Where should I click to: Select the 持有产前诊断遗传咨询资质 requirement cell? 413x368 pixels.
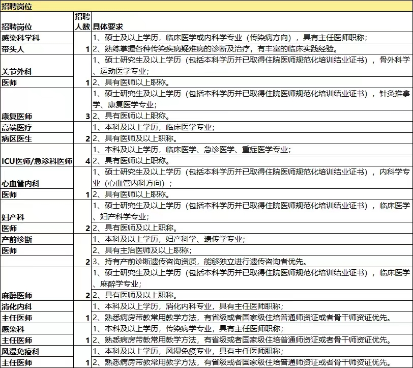[199, 262]
